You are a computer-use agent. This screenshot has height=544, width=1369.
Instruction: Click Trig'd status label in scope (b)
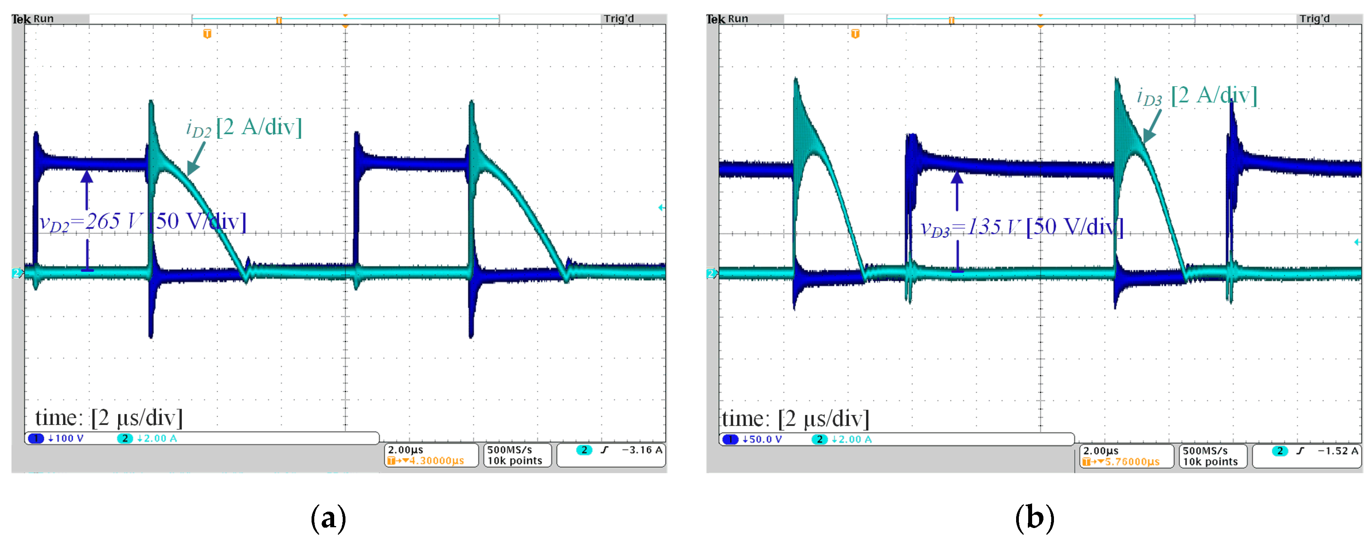pos(1314,19)
